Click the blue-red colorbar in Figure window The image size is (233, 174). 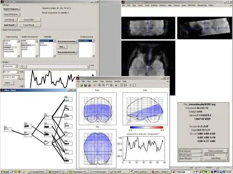tap(146, 127)
